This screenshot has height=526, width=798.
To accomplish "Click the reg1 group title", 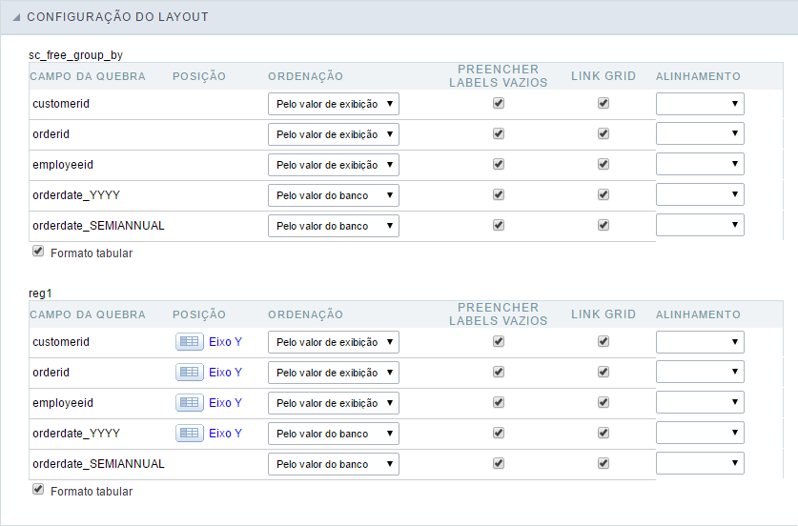I will pos(40,293).
